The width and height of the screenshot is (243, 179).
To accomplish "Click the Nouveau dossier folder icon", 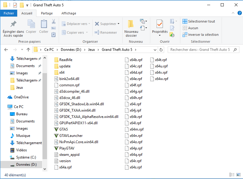I will 131,24.
